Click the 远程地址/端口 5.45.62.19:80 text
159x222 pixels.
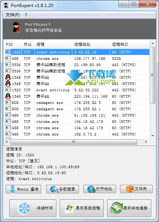click(36, 173)
